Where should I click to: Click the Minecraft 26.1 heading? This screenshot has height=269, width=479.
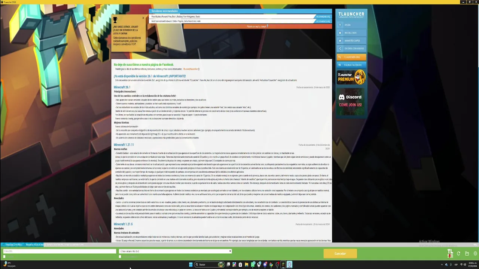tap(122, 87)
